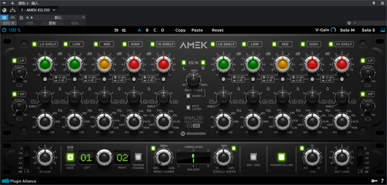Click the Plugin Alliance logo
This screenshot has width=387, height=185.
pos(19,181)
